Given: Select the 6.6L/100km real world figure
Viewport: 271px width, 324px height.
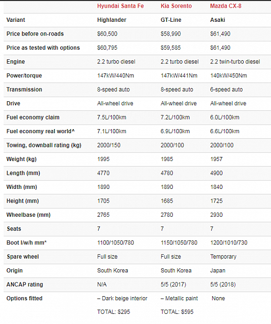Looking at the screenshot, I should 224,131.
